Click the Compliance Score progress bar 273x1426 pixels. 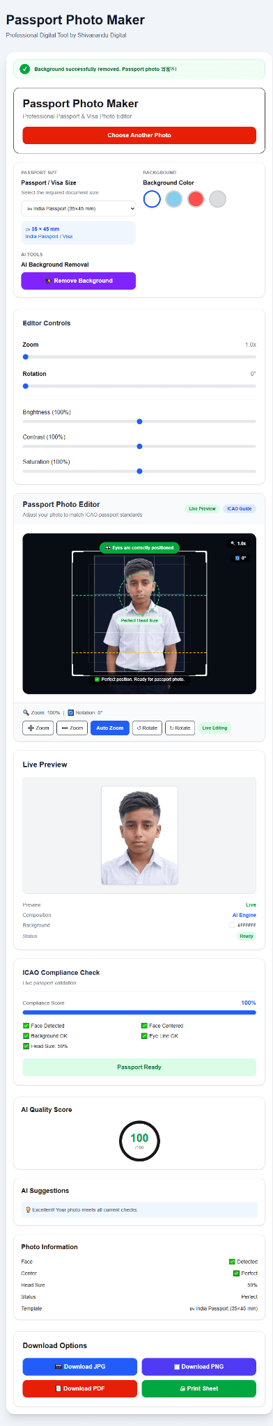(139, 1012)
